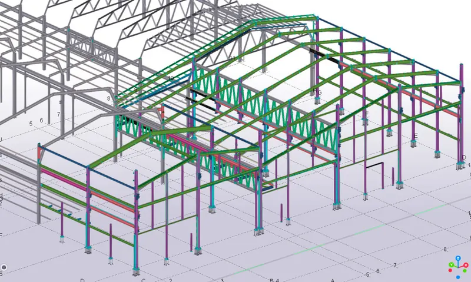This screenshot has width=471, height=282.
Task: Click the red X axis handle on view gizmo
Action: (x=466, y=265)
